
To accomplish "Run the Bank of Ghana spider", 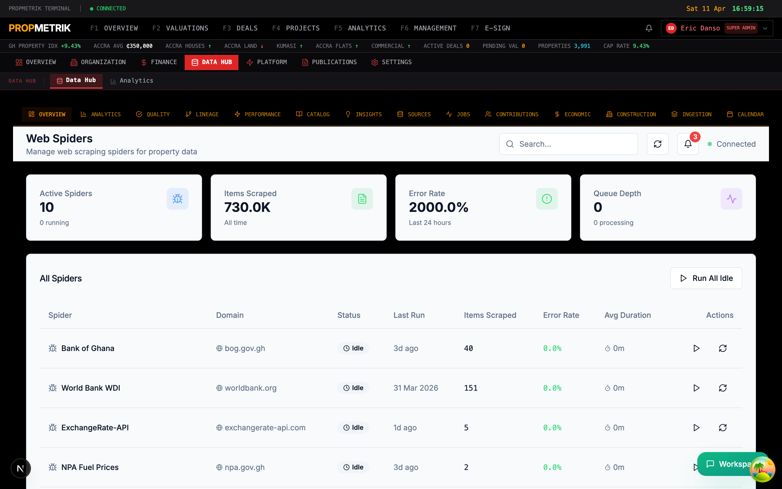I will pos(696,348).
